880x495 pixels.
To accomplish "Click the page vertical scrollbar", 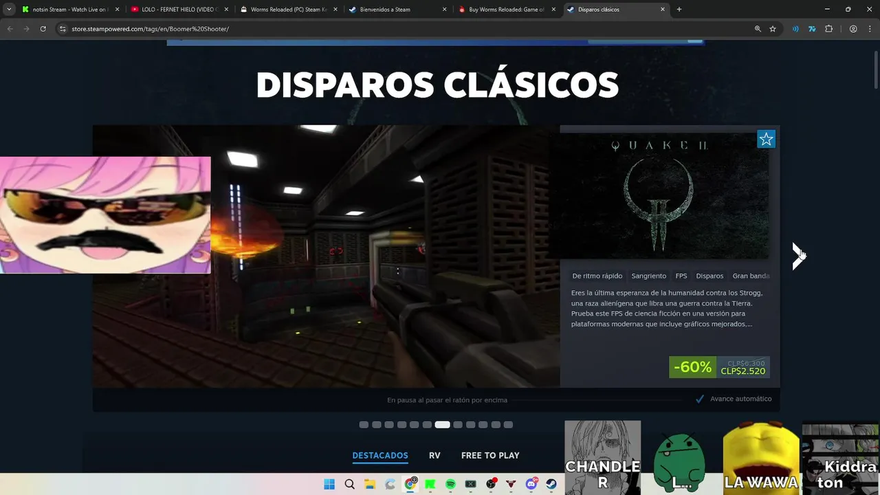I will pos(875,71).
